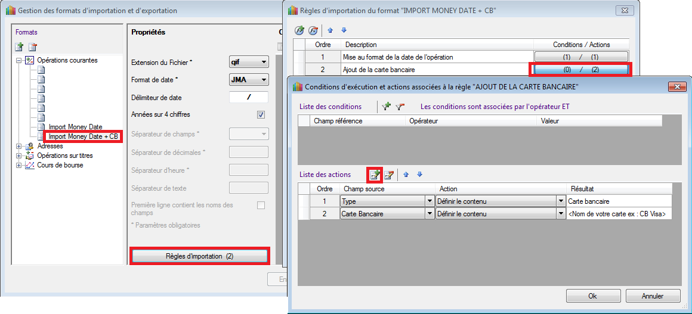Click the add import rule icon
The height and width of the screenshot is (314, 692).
click(299, 30)
